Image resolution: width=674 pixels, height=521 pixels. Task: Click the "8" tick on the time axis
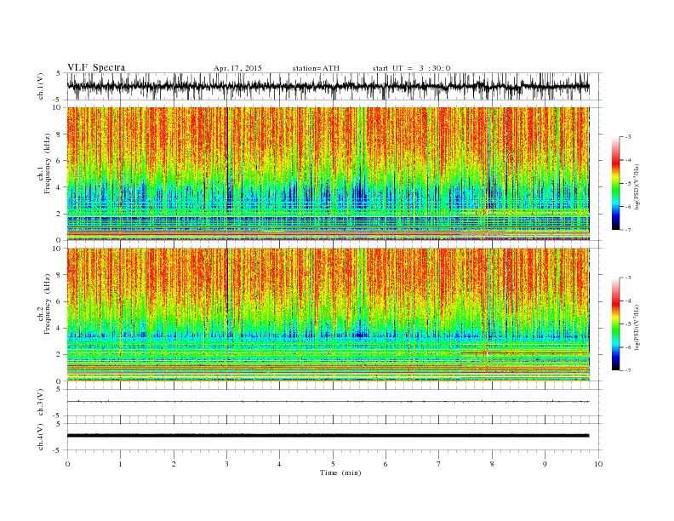pyautogui.click(x=492, y=464)
